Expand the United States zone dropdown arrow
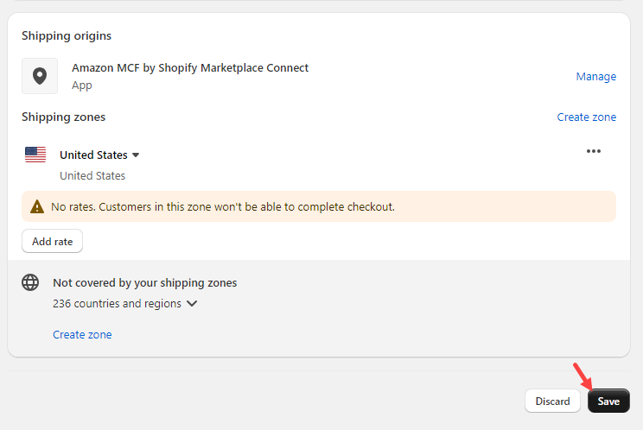This screenshot has height=430, width=643. (136, 155)
